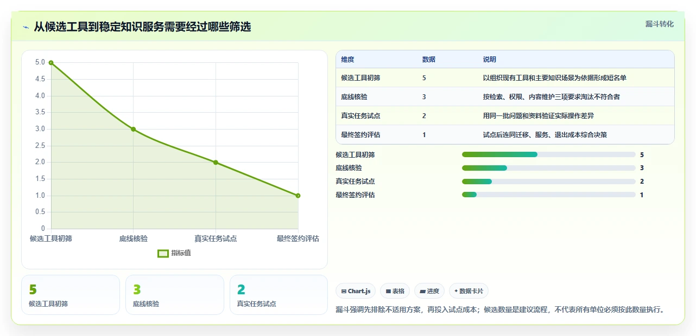Click the 候选工具初筛 table cell

pos(360,78)
